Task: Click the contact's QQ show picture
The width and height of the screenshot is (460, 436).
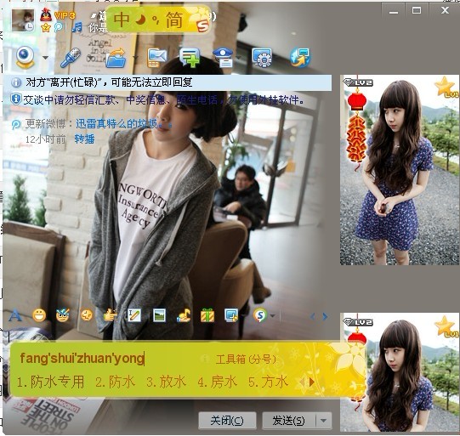Action: click(400, 170)
